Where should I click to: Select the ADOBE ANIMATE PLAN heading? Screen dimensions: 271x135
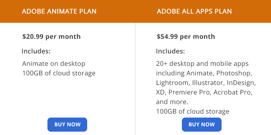click(x=59, y=12)
